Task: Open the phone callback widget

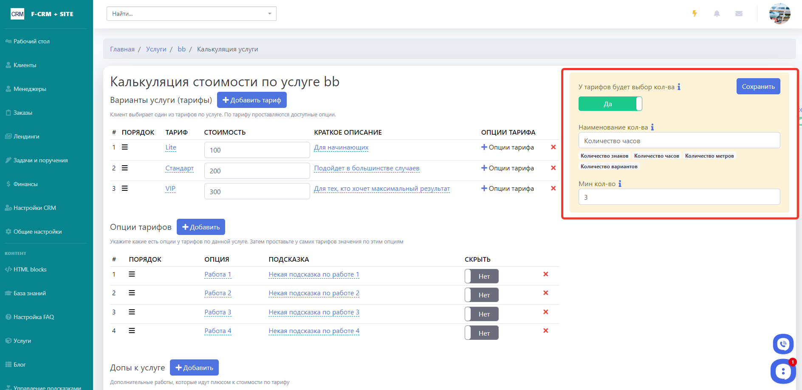Action: (x=783, y=344)
